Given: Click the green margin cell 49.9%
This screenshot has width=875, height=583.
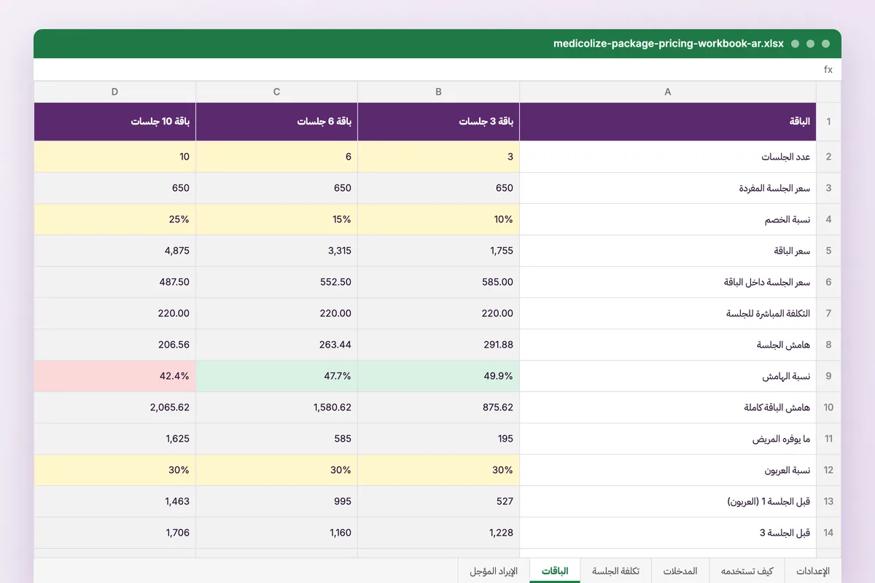Looking at the screenshot, I should tap(439, 376).
